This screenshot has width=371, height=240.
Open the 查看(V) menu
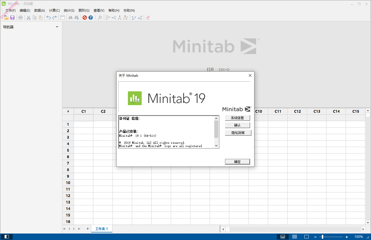point(99,11)
